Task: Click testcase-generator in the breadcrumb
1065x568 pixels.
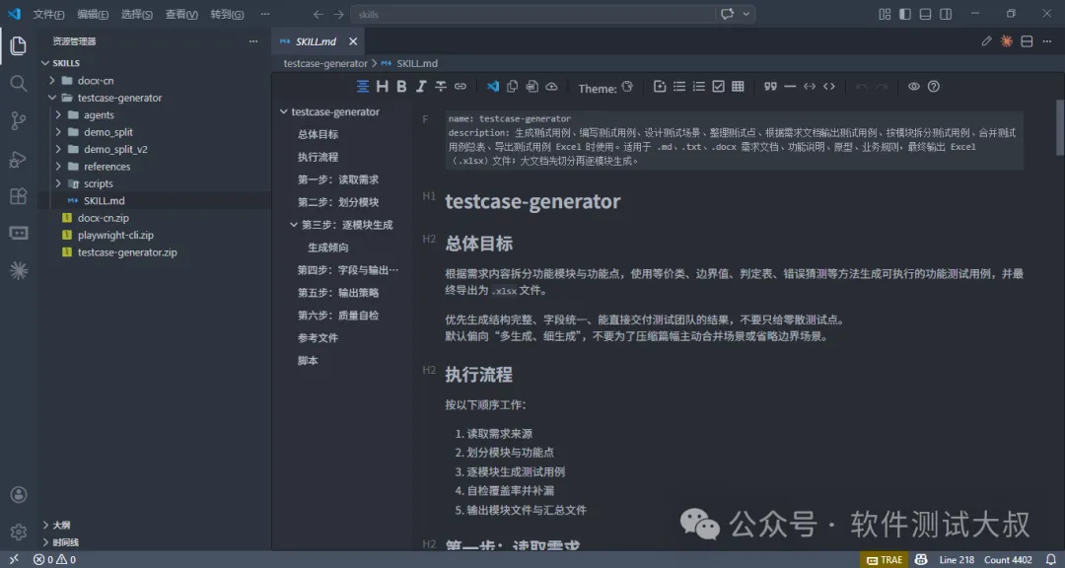Action: tap(325, 63)
